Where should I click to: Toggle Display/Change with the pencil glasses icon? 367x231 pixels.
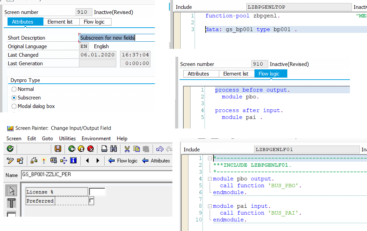pyautogui.click(x=10, y=160)
